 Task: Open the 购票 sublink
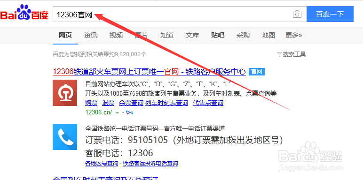(x=91, y=103)
